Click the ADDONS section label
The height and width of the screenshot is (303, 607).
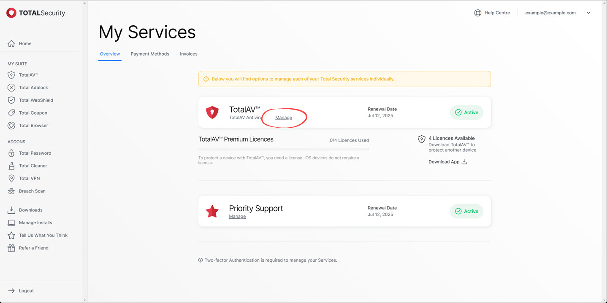[16, 142]
